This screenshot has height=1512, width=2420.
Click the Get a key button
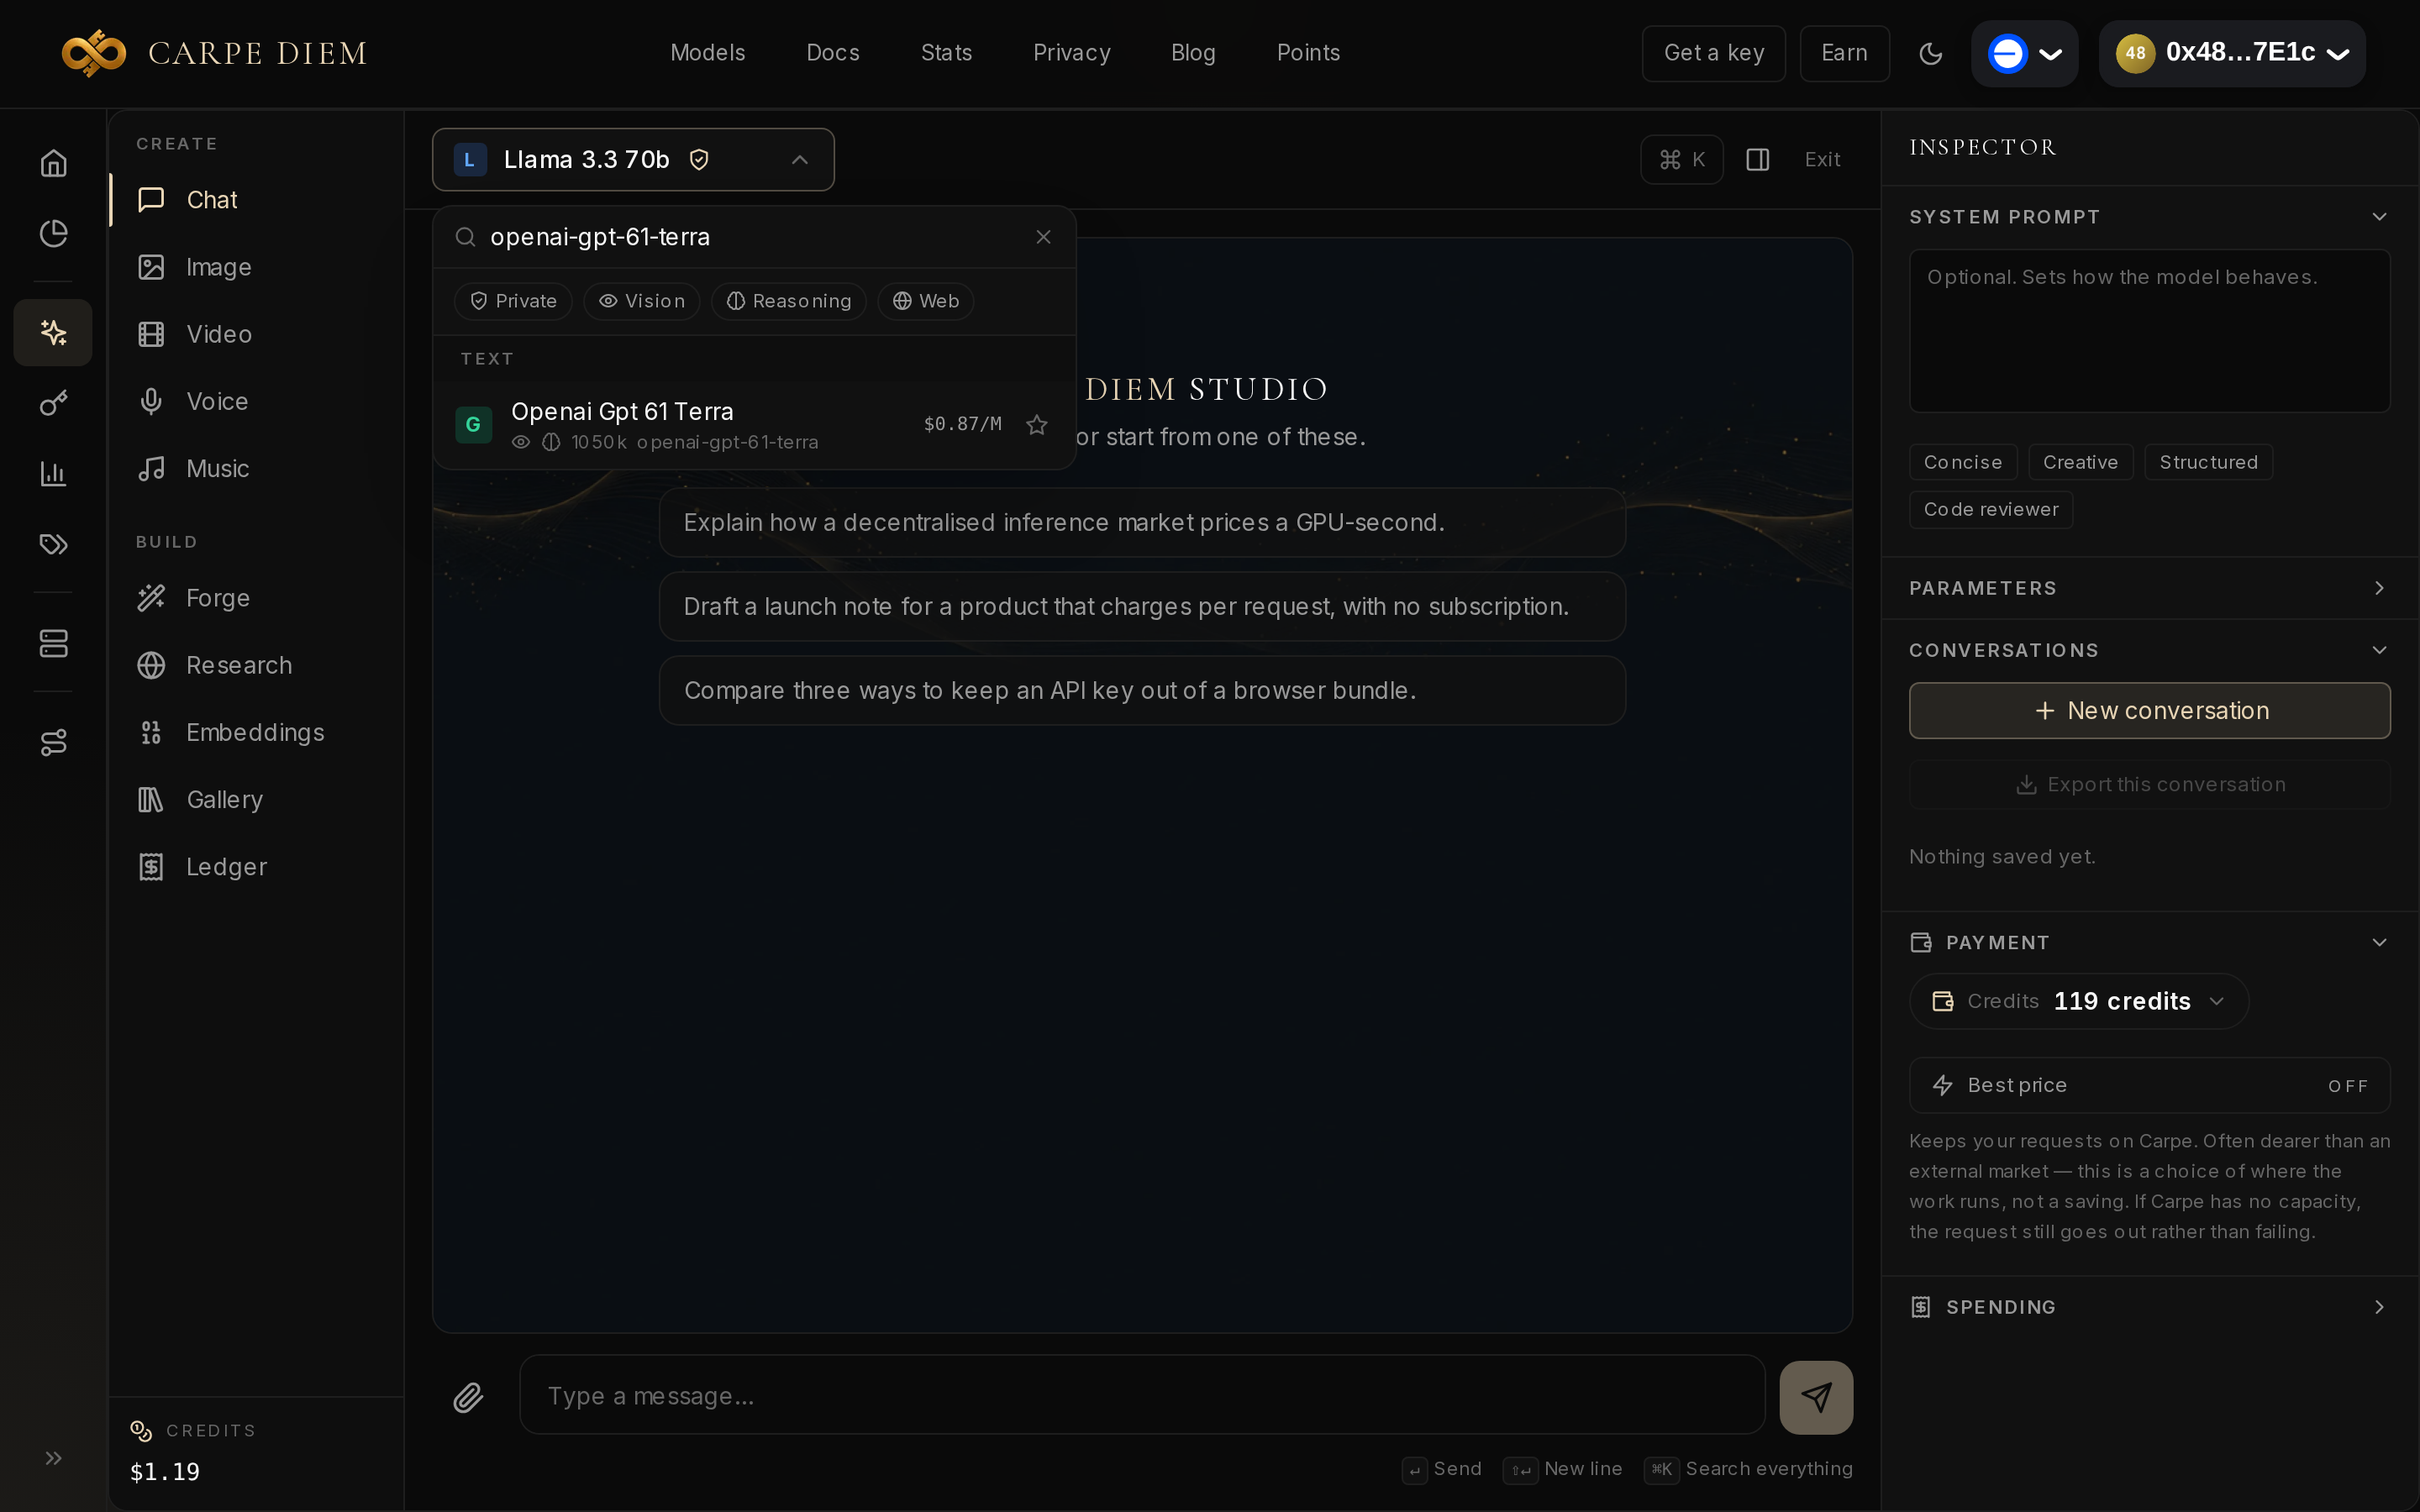(1713, 53)
